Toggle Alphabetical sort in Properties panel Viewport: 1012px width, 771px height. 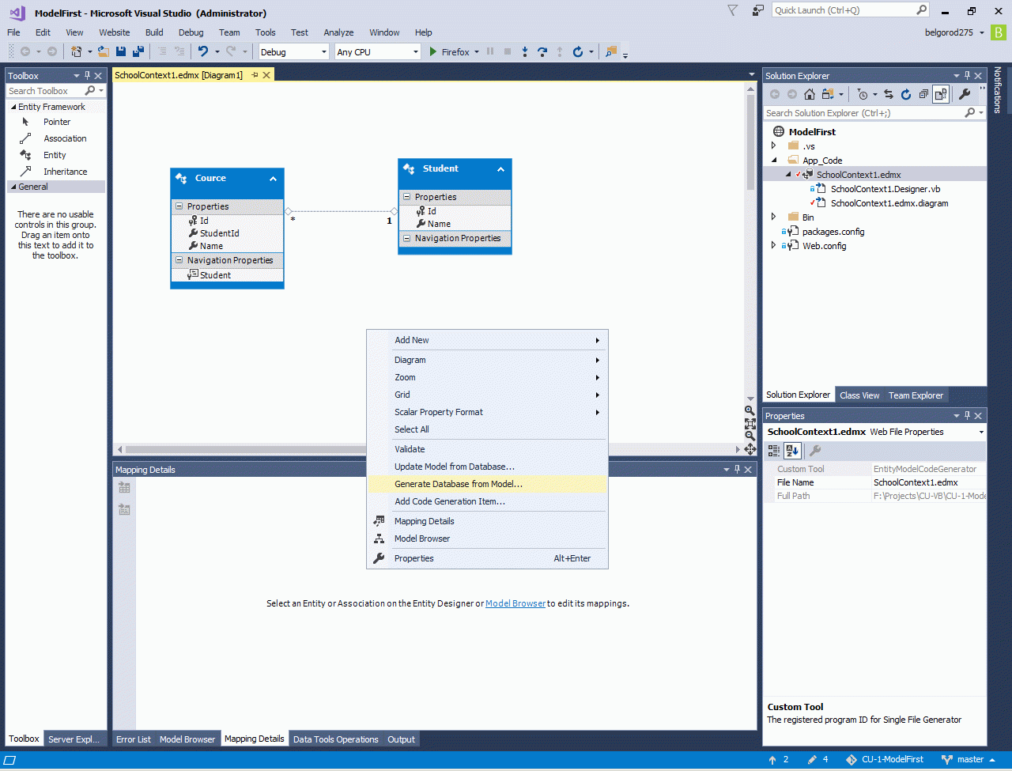(x=792, y=451)
